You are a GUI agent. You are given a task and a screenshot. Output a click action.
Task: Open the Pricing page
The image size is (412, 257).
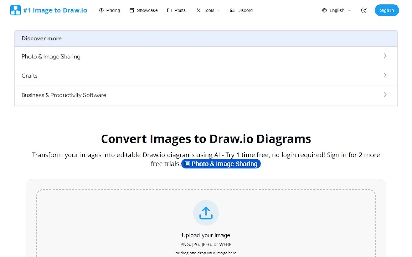pyautogui.click(x=110, y=10)
